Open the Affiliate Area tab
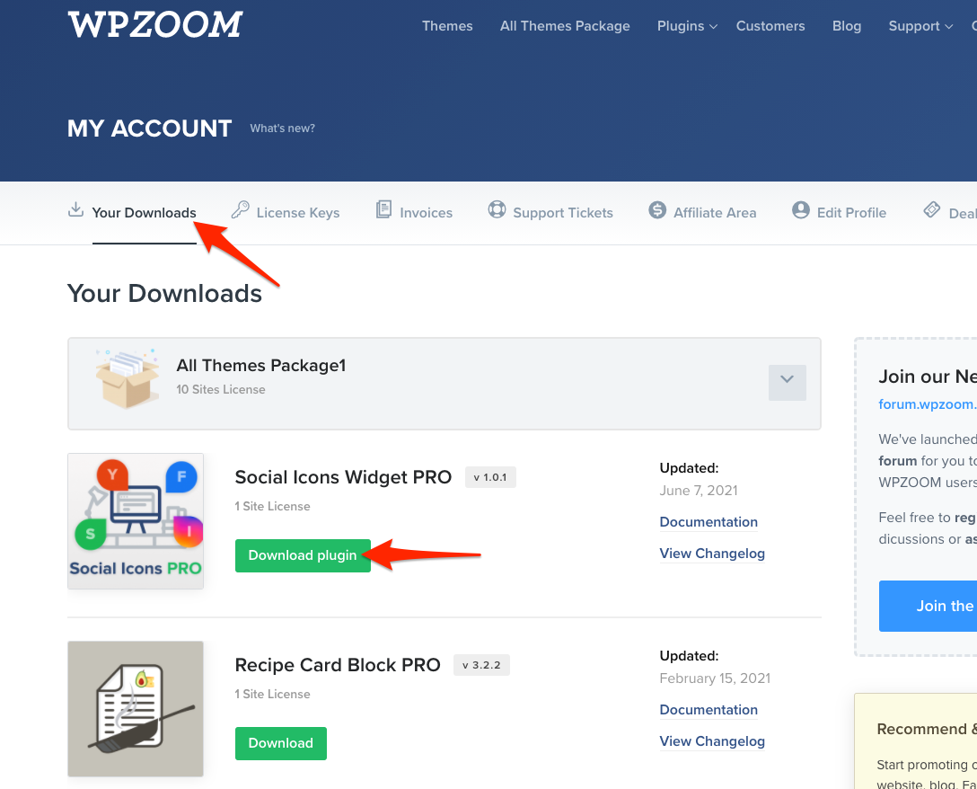 (x=715, y=213)
